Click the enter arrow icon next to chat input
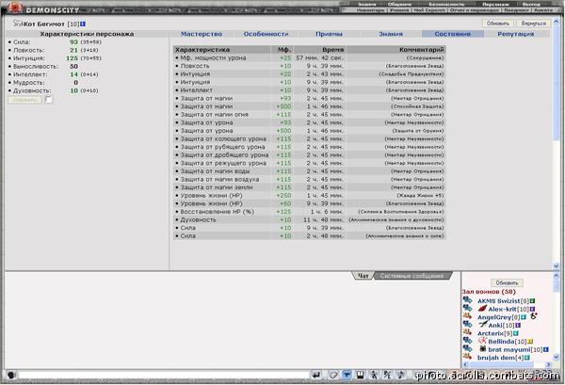Image resolution: width=565 pixels, height=385 pixels. click(316, 375)
